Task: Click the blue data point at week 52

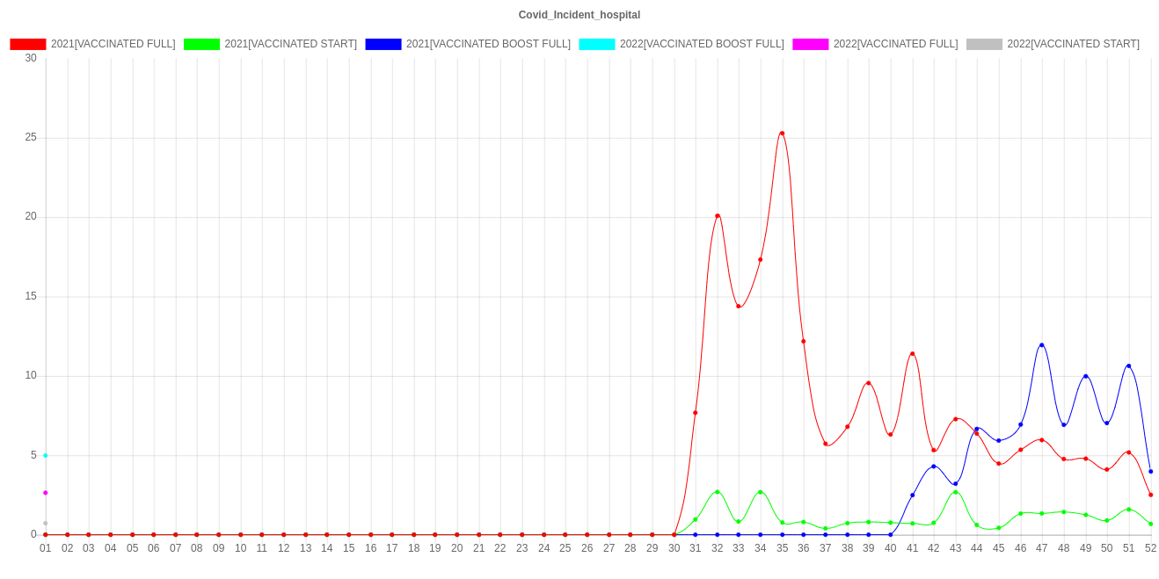Action: [x=1150, y=472]
